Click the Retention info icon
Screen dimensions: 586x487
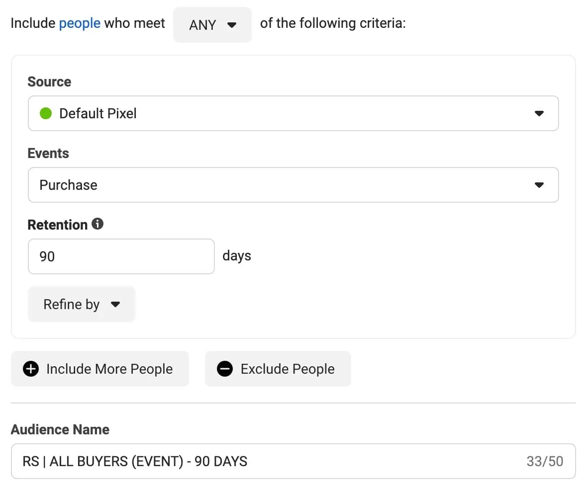tap(98, 224)
